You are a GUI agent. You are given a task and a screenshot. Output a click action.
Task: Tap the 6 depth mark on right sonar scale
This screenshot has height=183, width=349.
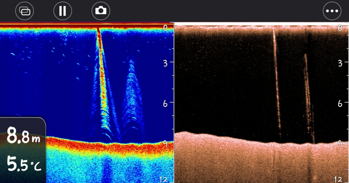click(x=340, y=104)
